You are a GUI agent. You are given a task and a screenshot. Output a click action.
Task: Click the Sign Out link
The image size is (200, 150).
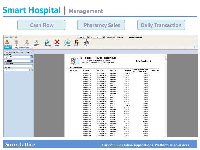pyautogui.click(x=120, y=37)
